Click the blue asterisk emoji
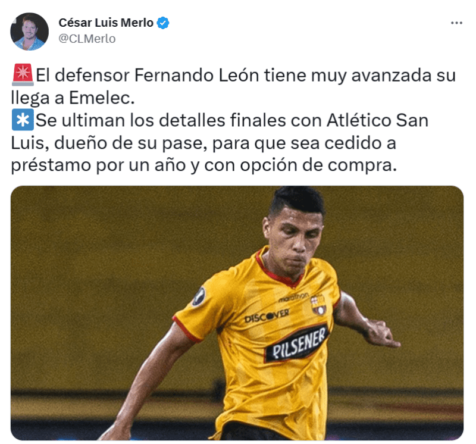Screen dimensions: 476x444 click(23, 120)
